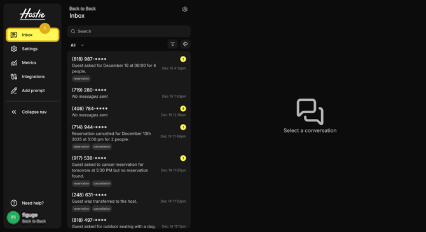Open the Integrations page
This screenshot has height=232, width=426.
(32, 77)
